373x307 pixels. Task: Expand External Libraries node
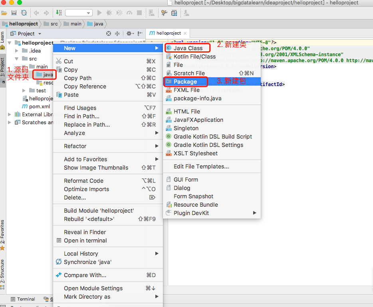pyautogui.click(x=10, y=114)
